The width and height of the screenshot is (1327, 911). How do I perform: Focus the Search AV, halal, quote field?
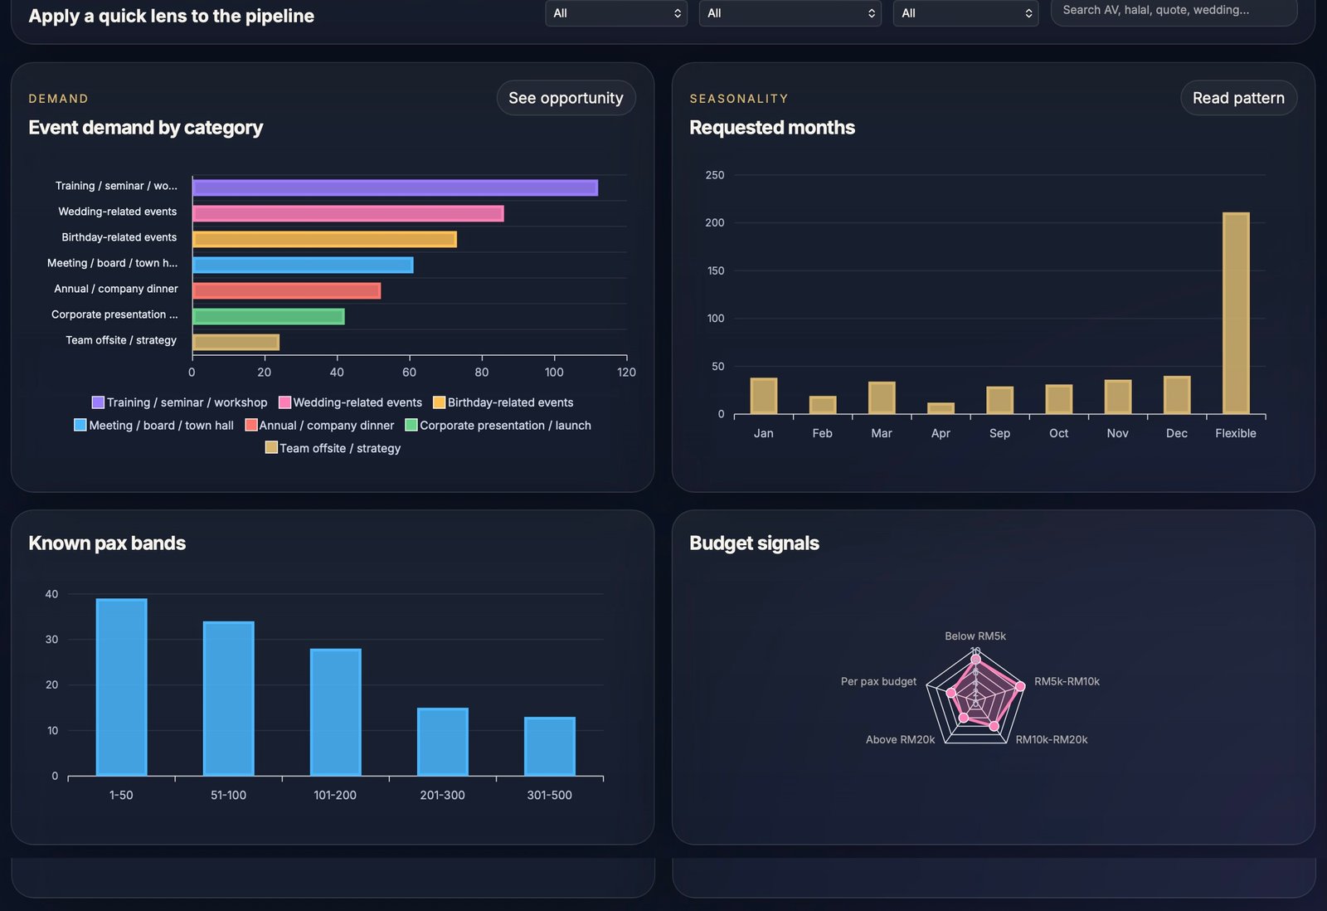point(1174,11)
